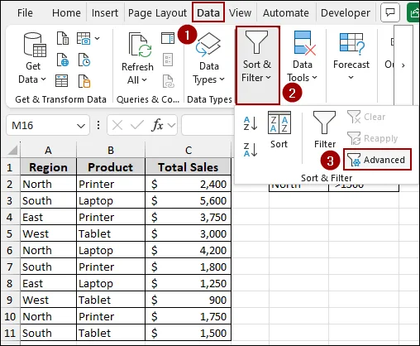Open the Comments pane icon
The image size is (420, 346).
390,12
